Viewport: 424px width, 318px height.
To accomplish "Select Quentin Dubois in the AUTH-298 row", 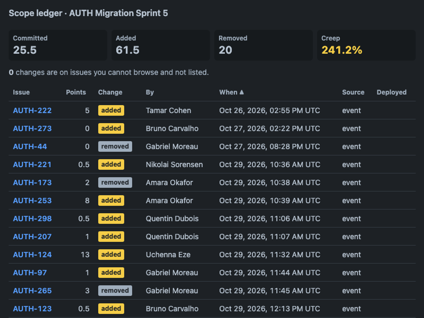I will [x=172, y=219].
